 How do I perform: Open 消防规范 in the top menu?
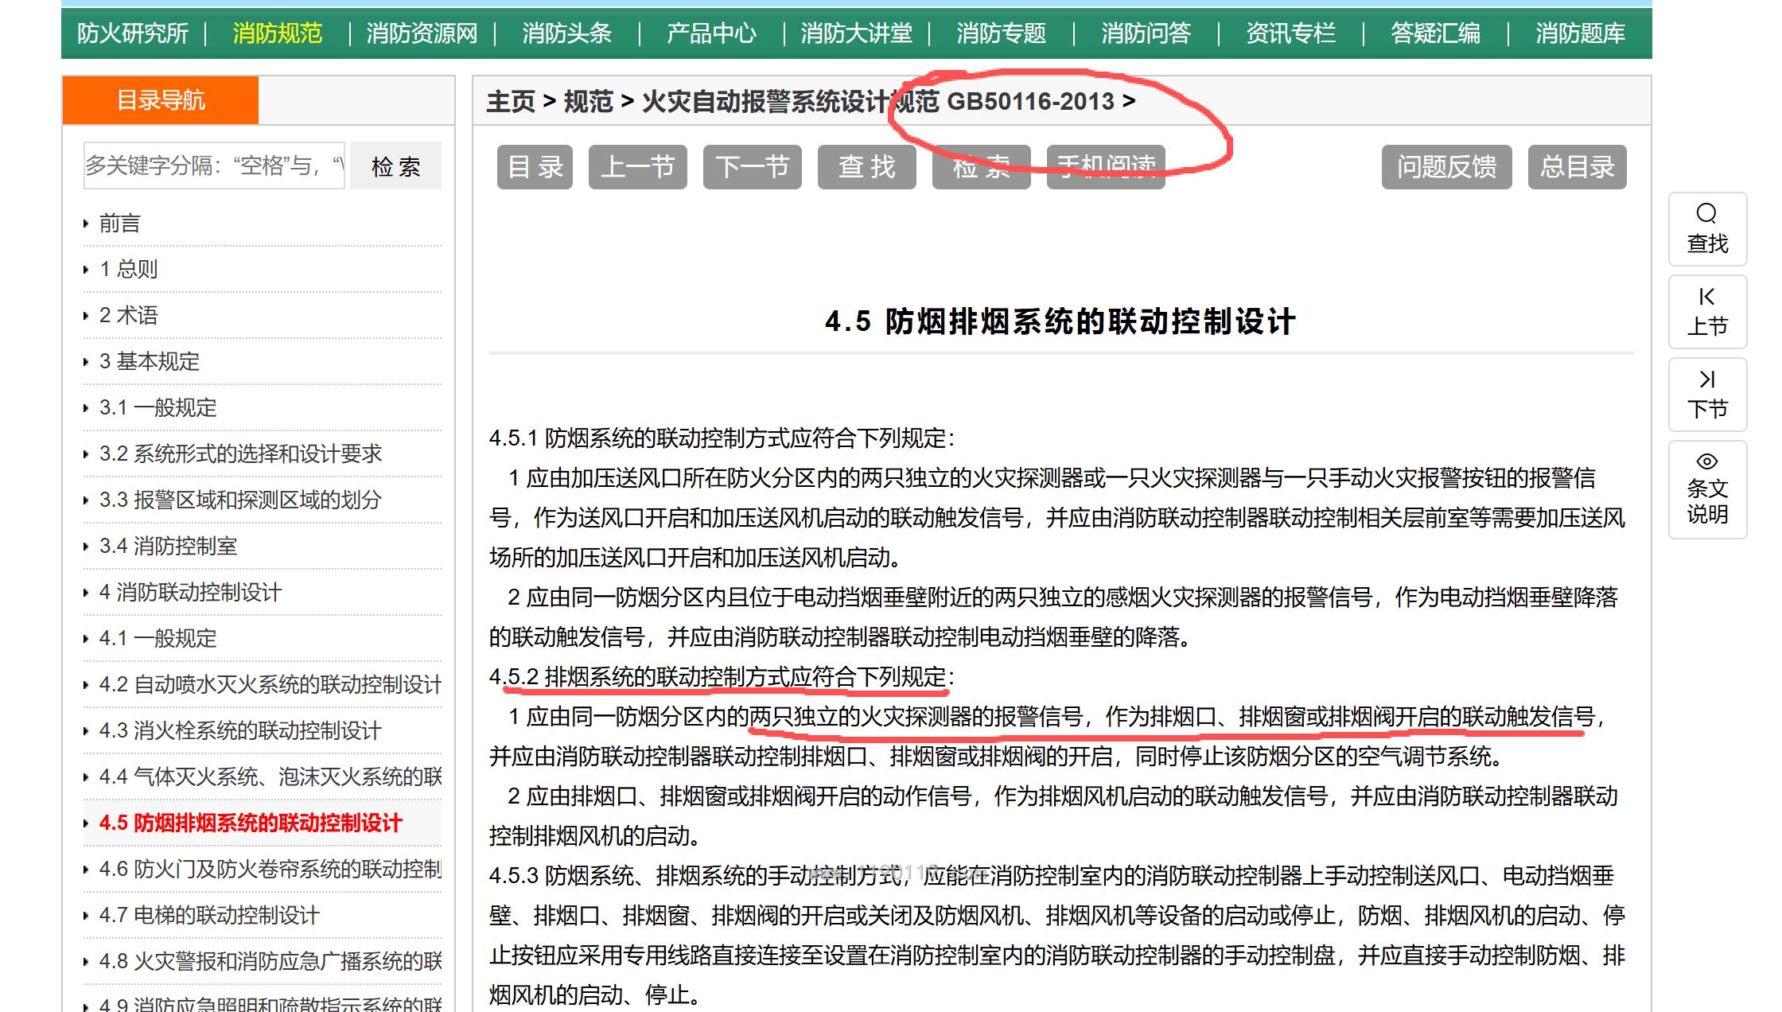[x=277, y=33]
